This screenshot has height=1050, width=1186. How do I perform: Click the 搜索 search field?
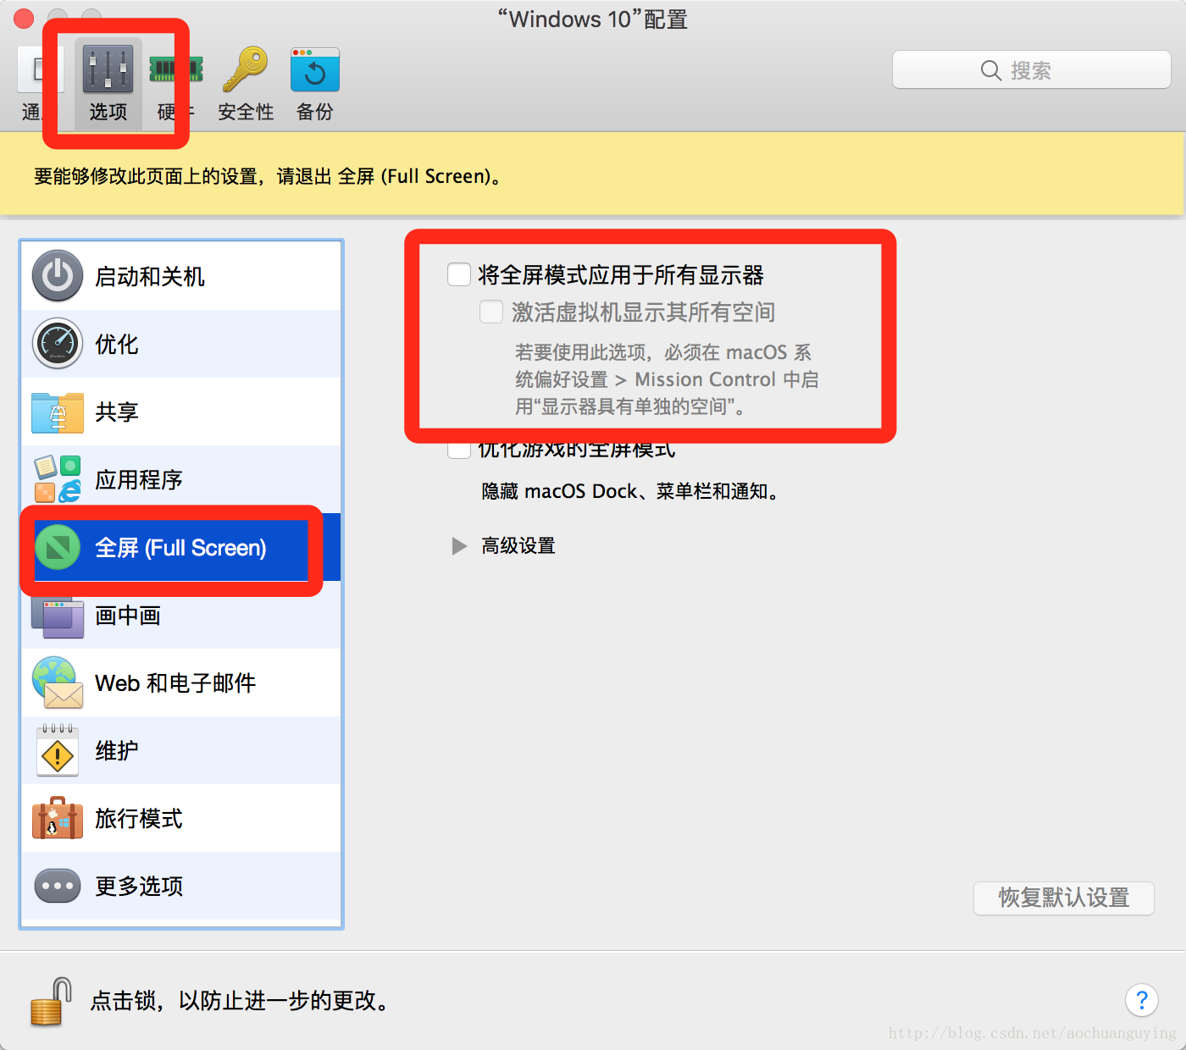(1031, 70)
